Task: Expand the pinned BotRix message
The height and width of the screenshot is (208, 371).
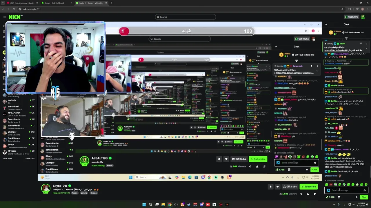Action: click(x=367, y=48)
